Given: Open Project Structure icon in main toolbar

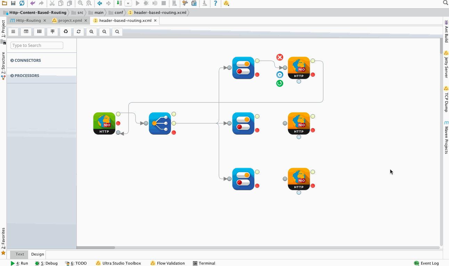Looking at the screenshot, I should [194, 3].
